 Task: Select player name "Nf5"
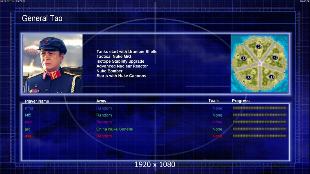pyautogui.click(x=28, y=115)
